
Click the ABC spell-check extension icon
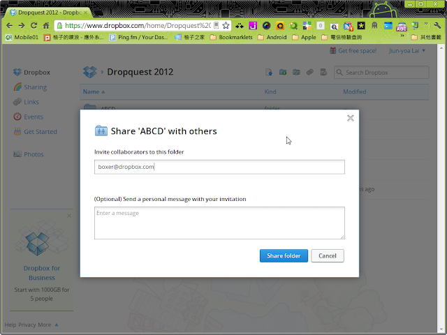point(402,27)
